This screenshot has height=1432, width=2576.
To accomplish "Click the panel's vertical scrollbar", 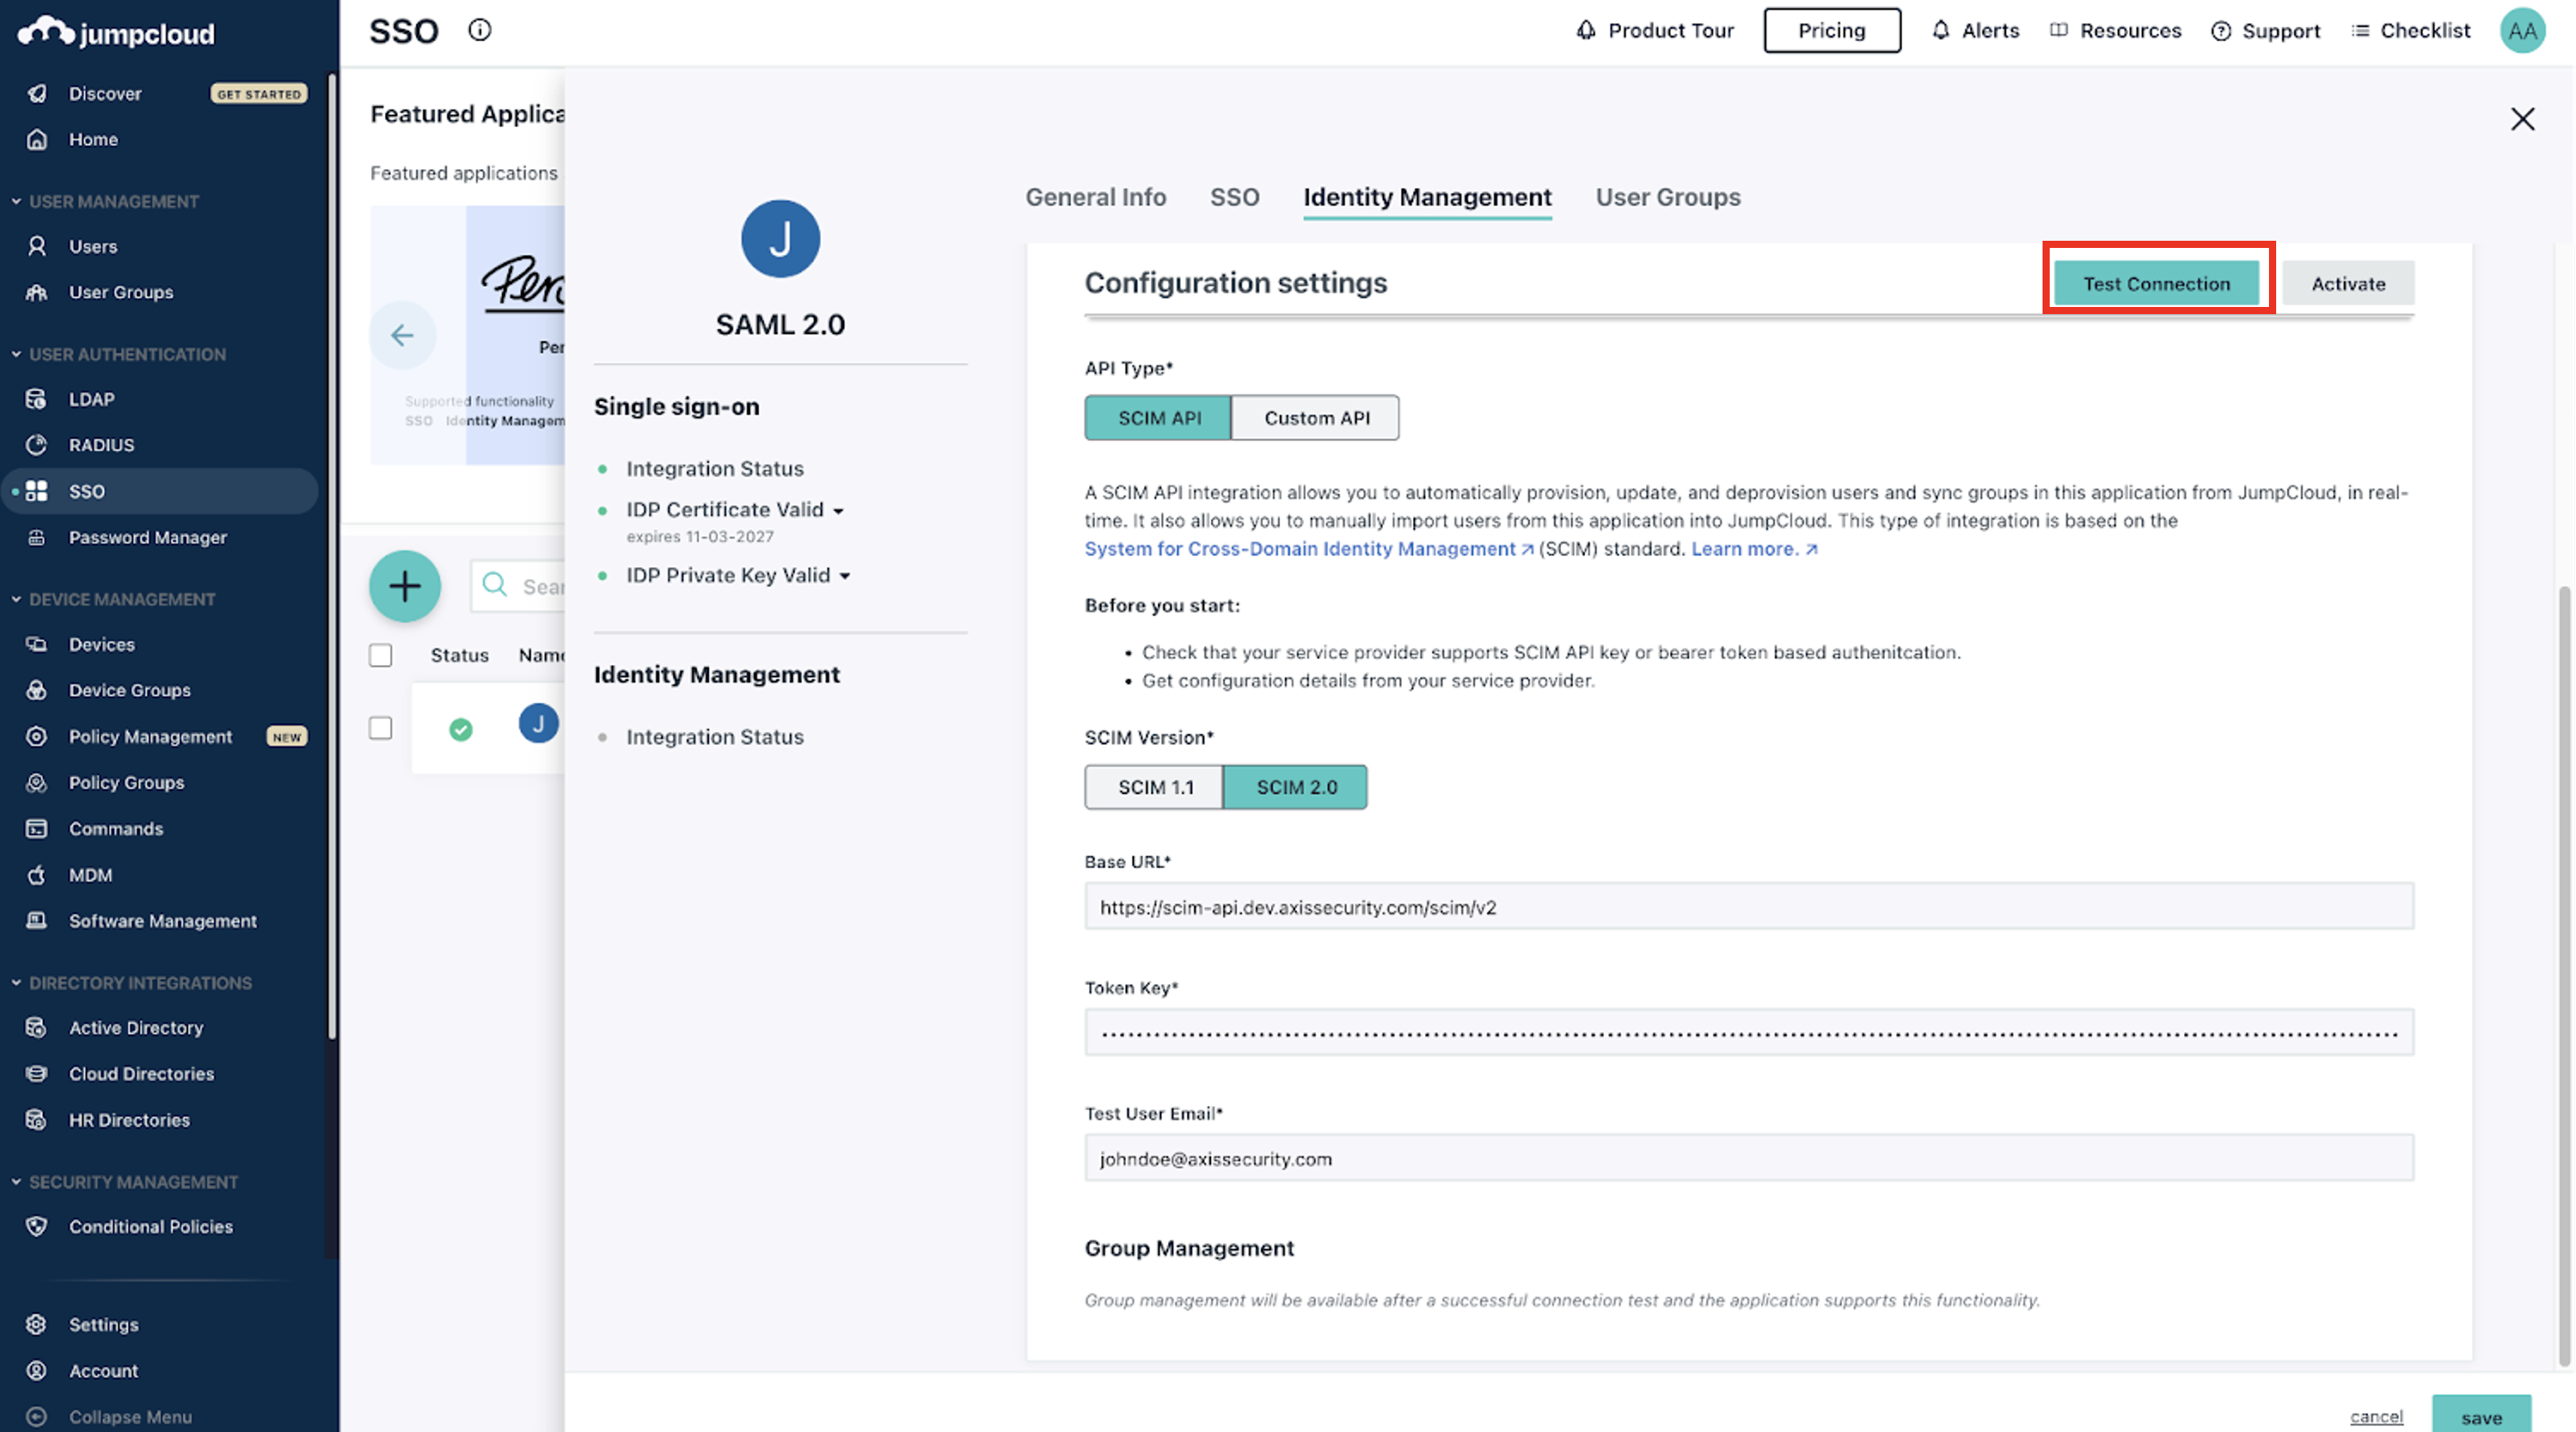I will coord(2563,975).
